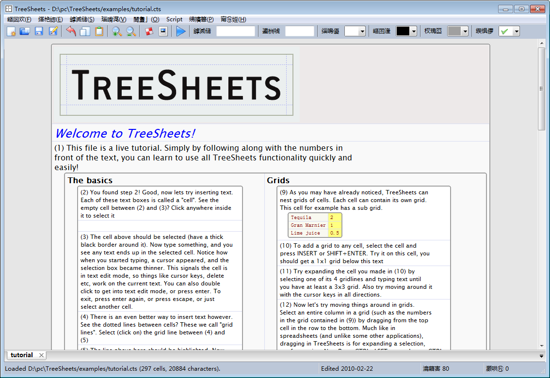Viewport: 550px width, 378px height.
Task: Create a new TreeSheets document
Action: pyautogui.click(x=11, y=31)
